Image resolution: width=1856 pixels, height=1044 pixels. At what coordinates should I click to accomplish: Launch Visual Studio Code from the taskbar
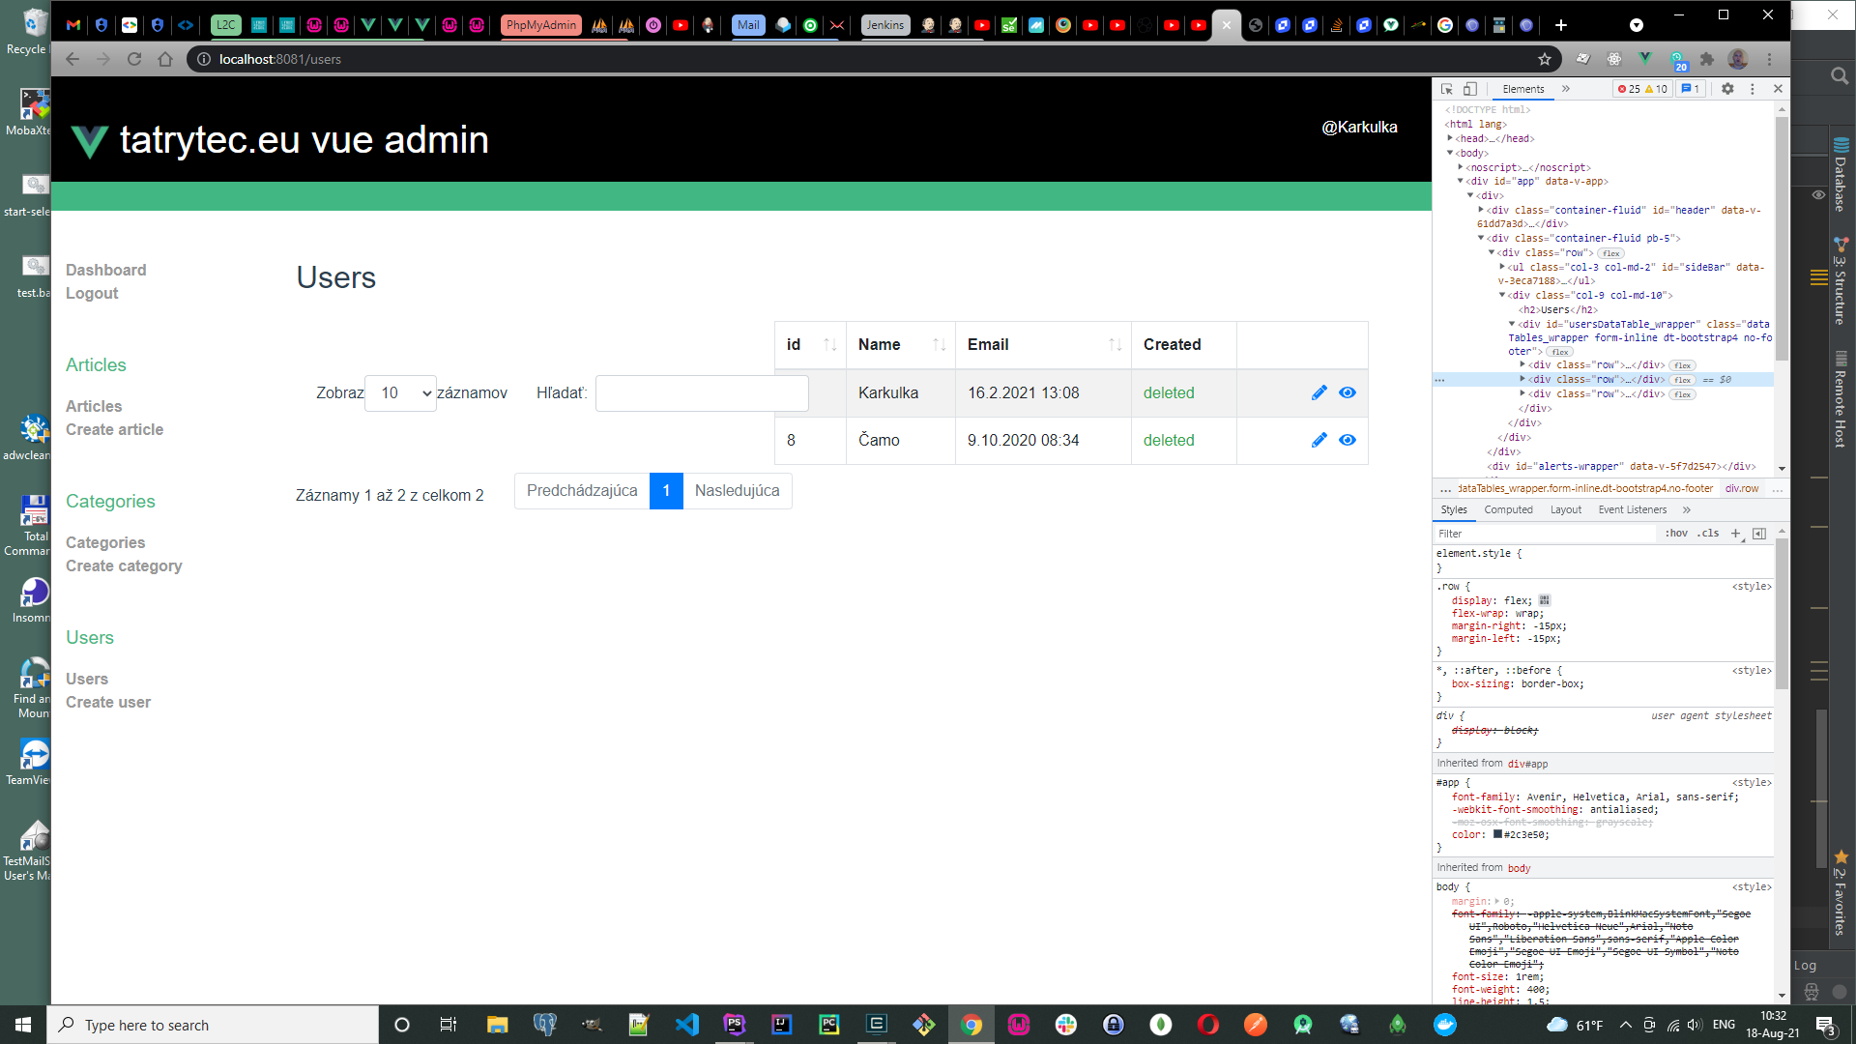pos(687,1025)
